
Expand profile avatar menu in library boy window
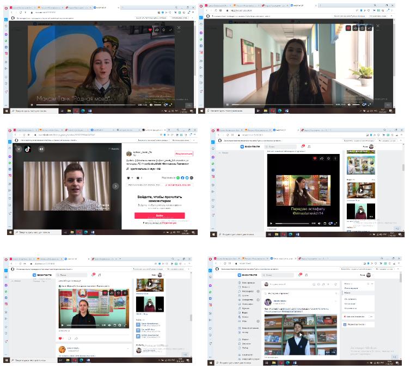pos(369,275)
